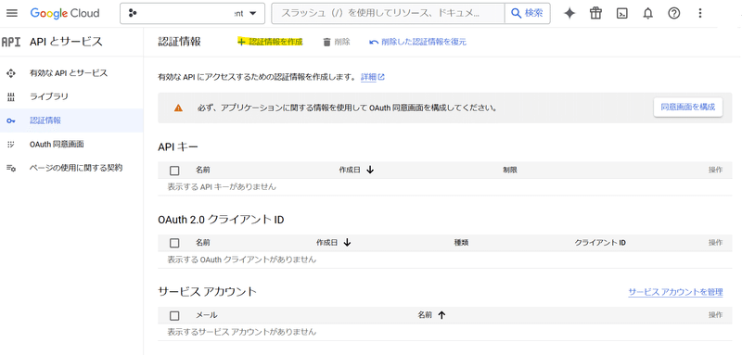
Task: Click the 同意画面を構成 button
Action: (688, 108)
